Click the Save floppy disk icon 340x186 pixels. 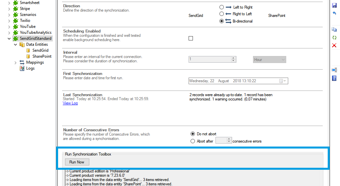point(334,6)
